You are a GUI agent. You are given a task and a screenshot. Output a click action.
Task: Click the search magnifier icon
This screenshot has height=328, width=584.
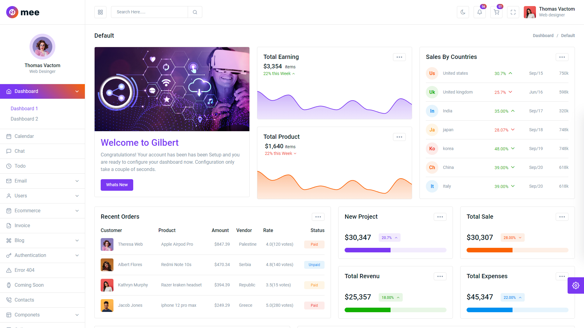(195, 12)
